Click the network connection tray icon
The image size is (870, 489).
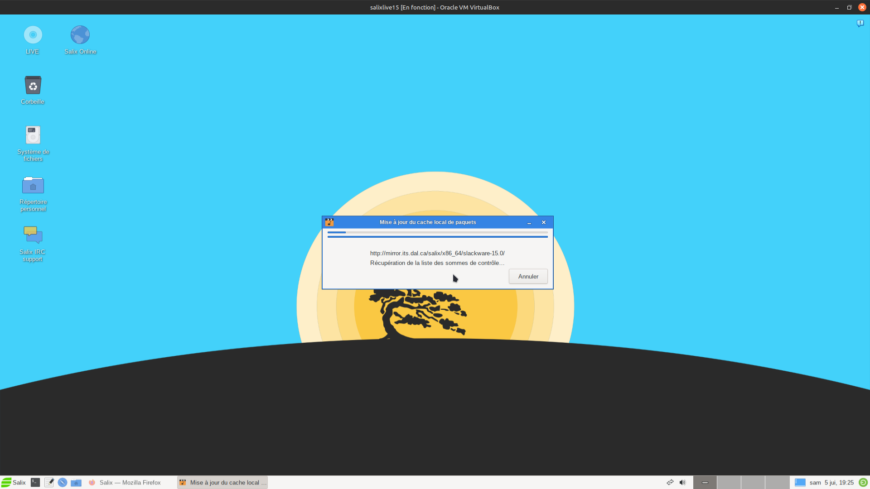pyautogui.click(x=670, y=483)
